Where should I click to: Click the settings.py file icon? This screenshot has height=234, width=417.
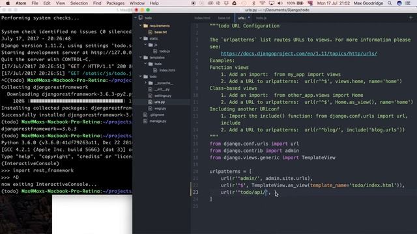[151, 96]
